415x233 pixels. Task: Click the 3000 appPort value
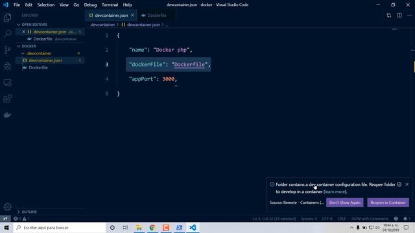coord(169,79)
